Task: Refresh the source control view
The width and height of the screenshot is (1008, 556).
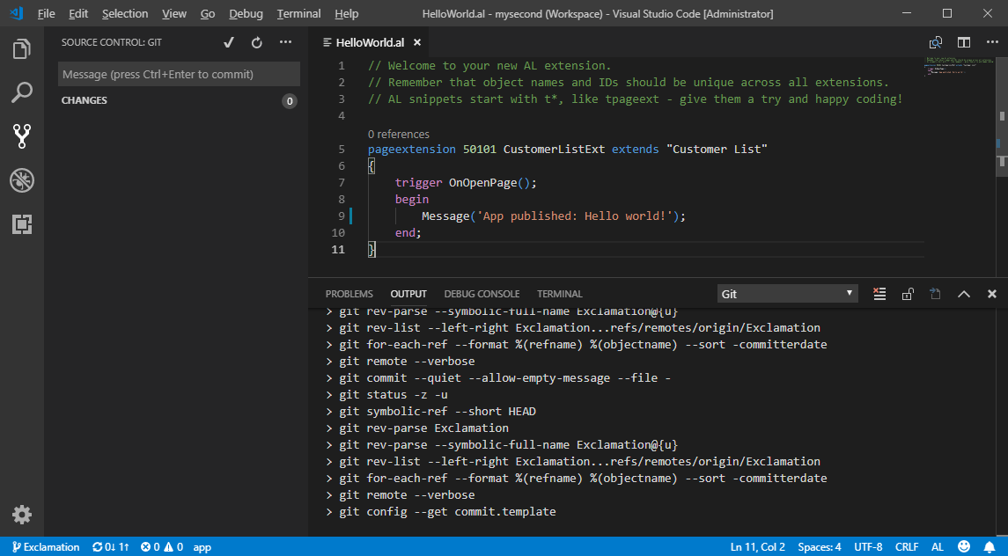Action: click(257, 42)
